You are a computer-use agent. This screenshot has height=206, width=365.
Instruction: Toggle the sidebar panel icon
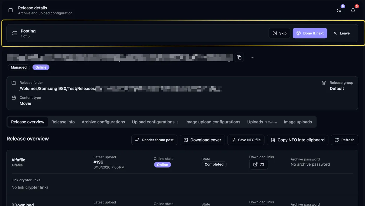[x=10, y=10]
